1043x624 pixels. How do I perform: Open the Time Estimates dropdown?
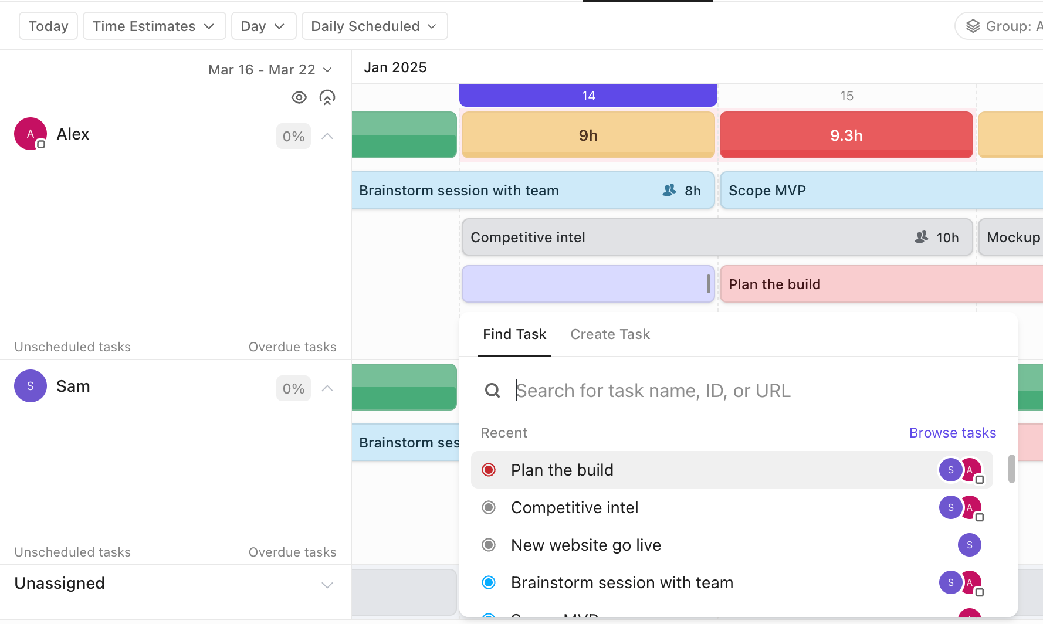pos(154,26)
